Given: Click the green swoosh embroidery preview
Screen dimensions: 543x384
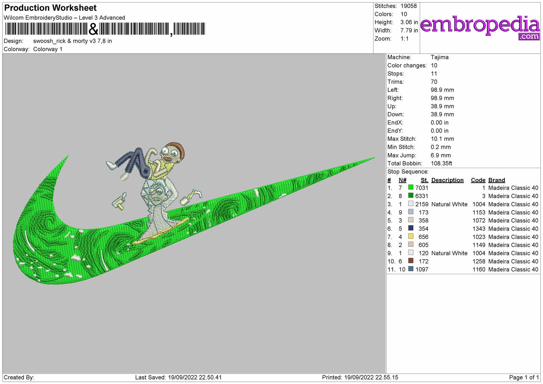Looking at the screenshot, I should (194, 220).
